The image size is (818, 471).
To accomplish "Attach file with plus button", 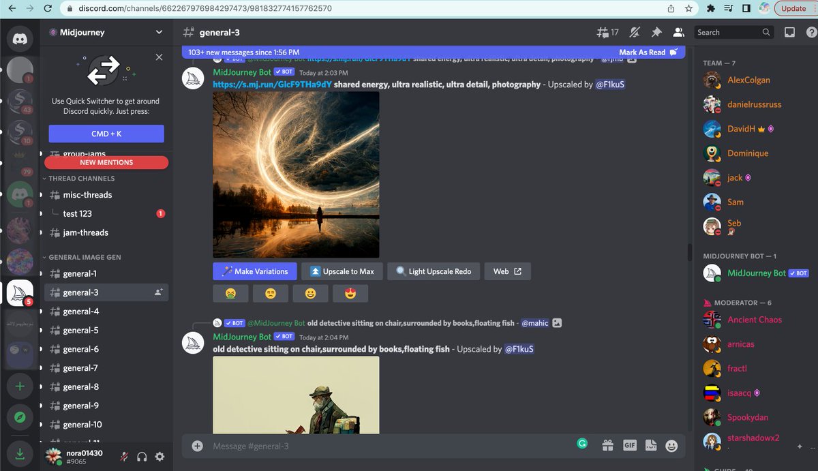I will click(x=198, y=446).
